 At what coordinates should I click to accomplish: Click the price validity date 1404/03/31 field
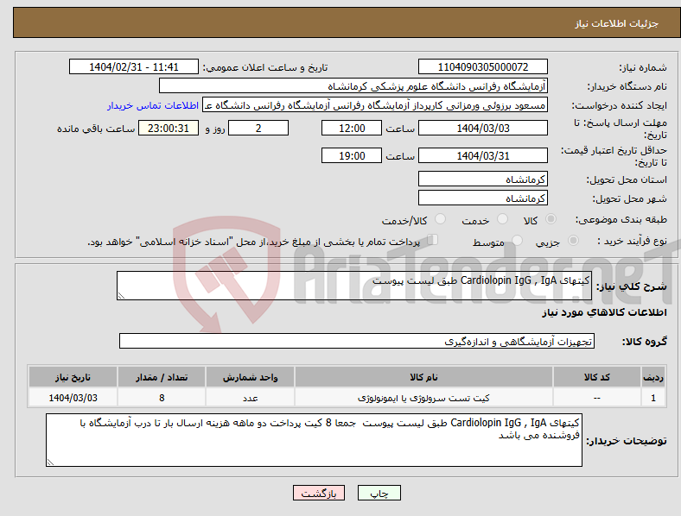tap(482, 155)
